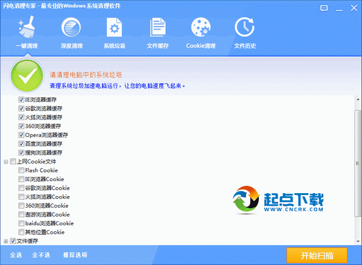The image size is (362, 265).
Task: Check the 360浏览器Cookie checkbox
Action: click(21, 206)
